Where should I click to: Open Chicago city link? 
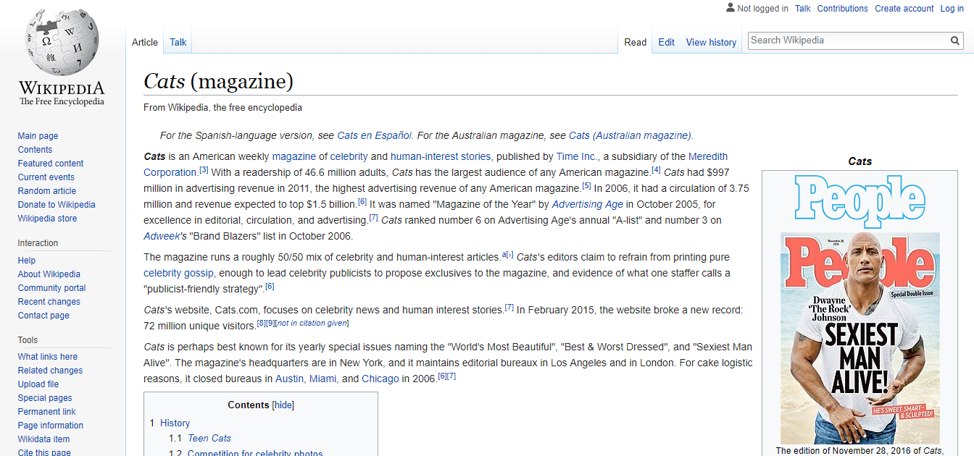point(380,379)
